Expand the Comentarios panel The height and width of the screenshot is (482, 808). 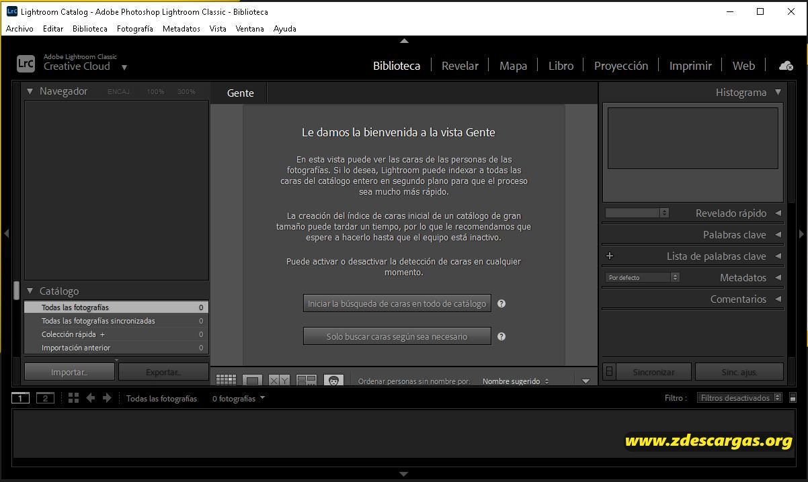[778, 299]
